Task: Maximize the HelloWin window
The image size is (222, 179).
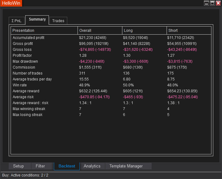Action: [x=212, y=3]
